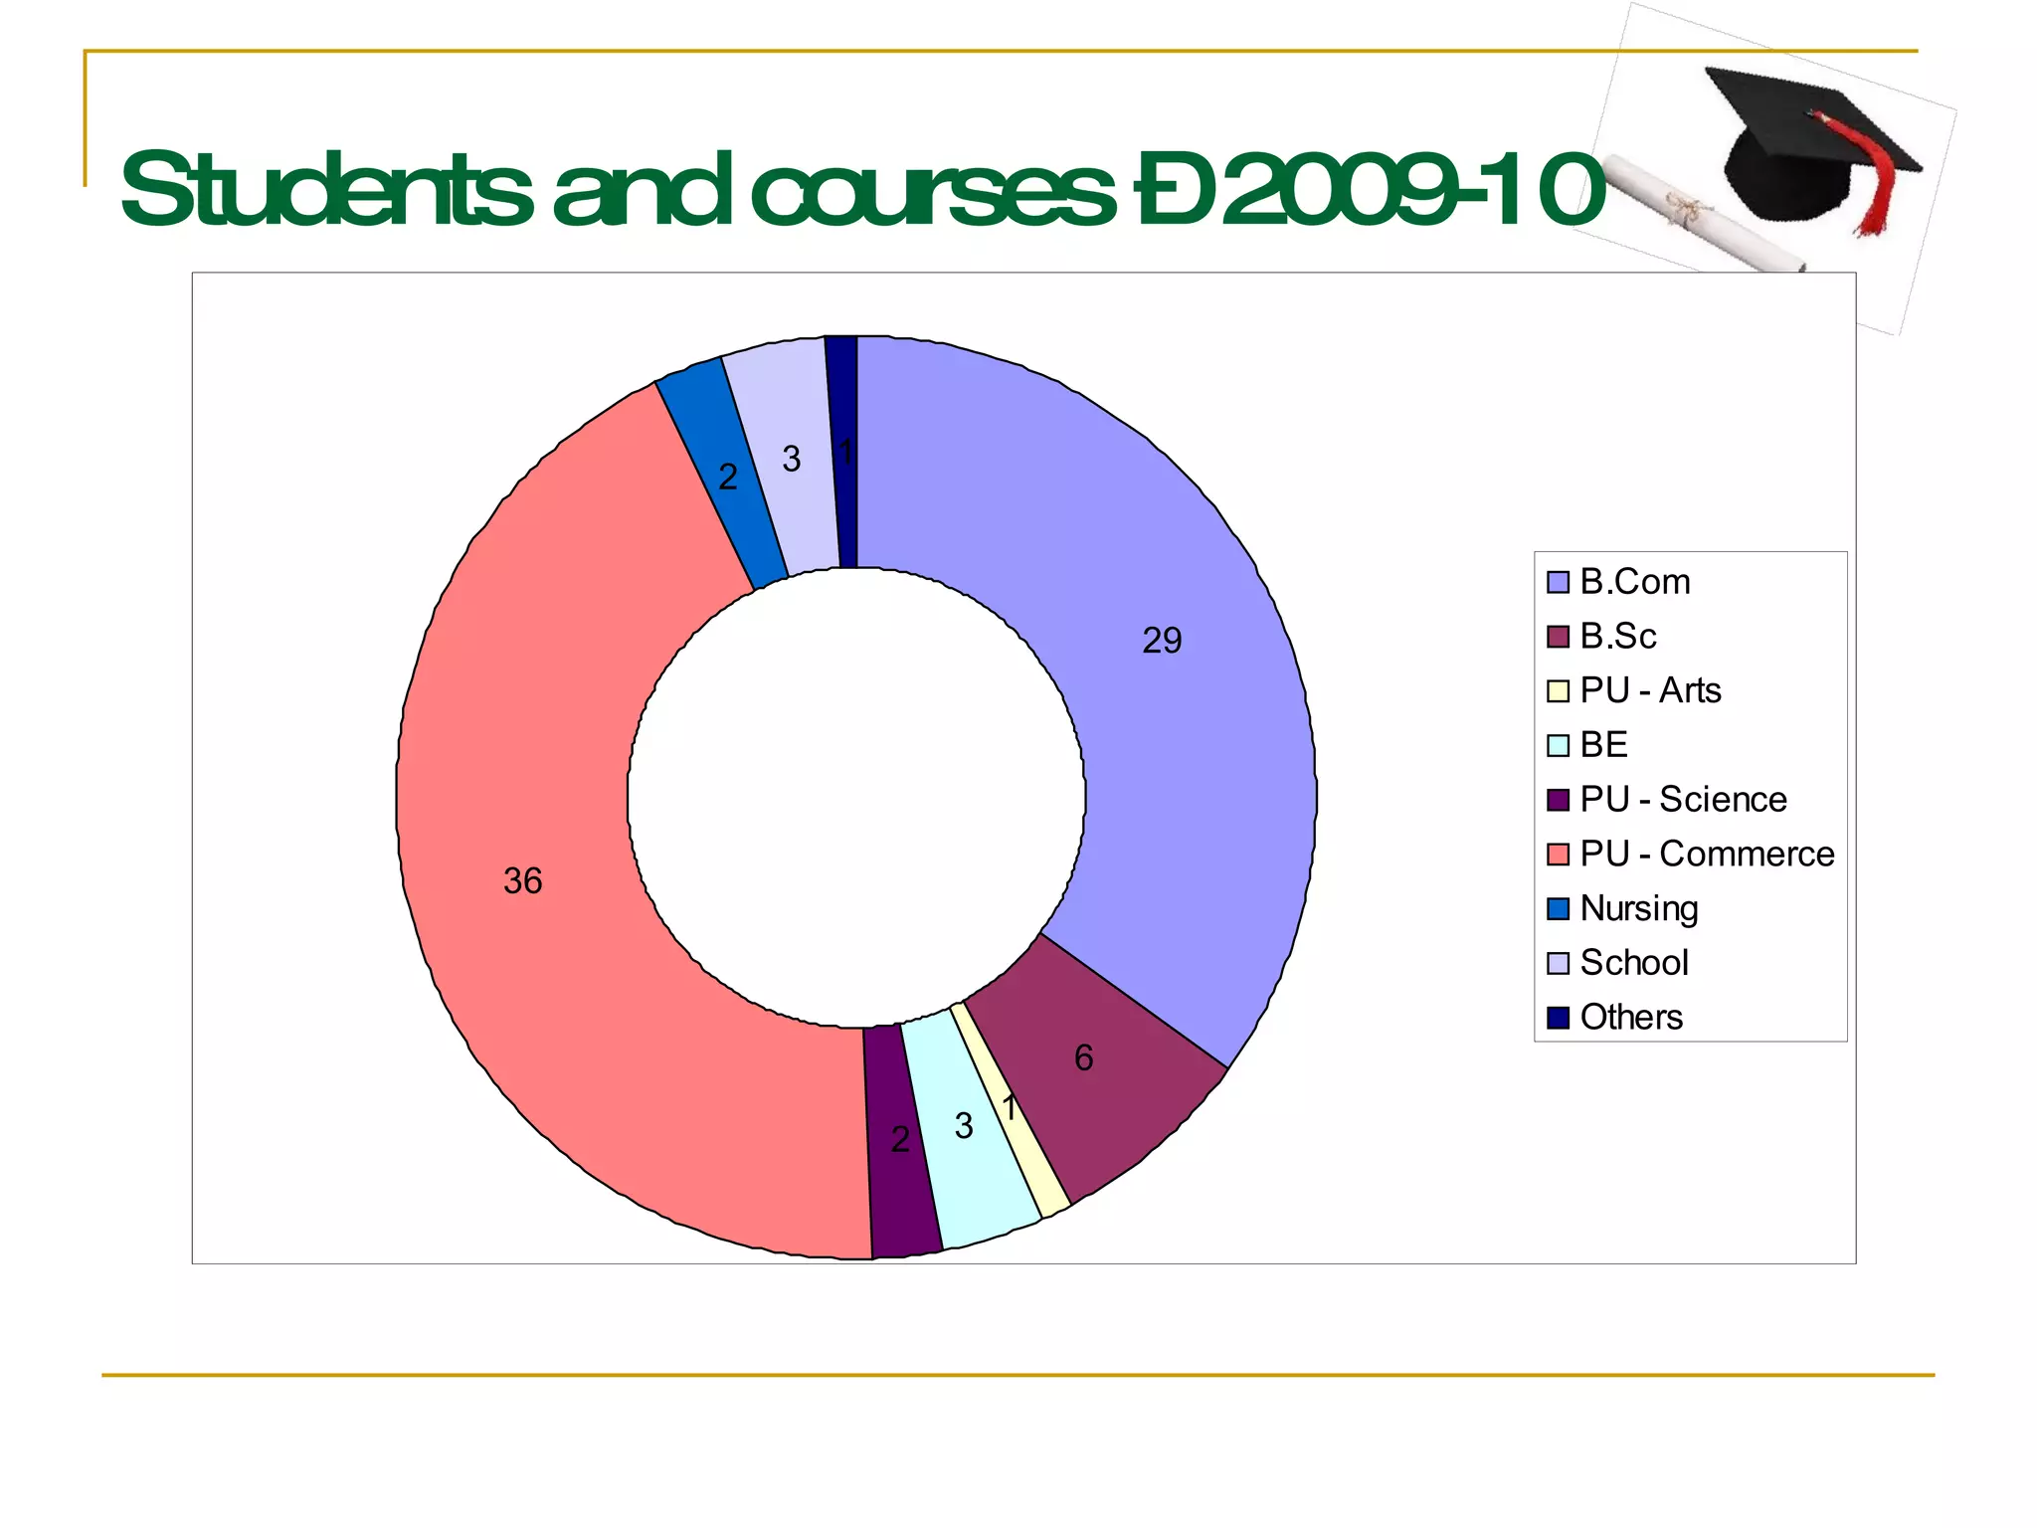Select the Others legend label
Screen dimensions: 2037x1528
(x=1631, y=1018)
